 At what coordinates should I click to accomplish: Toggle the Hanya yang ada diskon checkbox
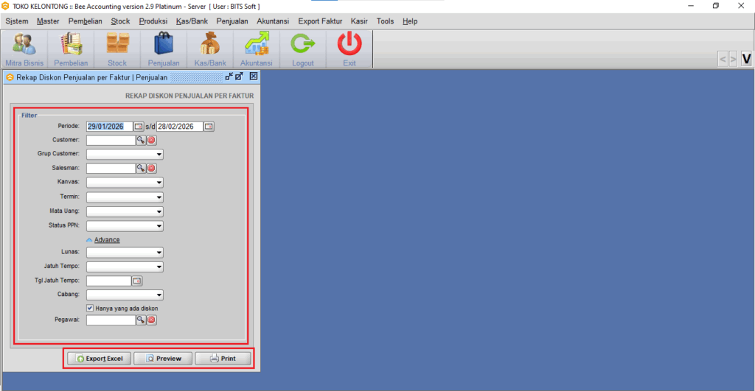[90, 308]
